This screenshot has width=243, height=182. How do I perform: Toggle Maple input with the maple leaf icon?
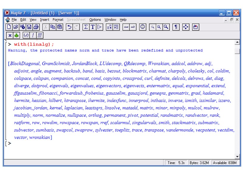[x=17, y=35]
